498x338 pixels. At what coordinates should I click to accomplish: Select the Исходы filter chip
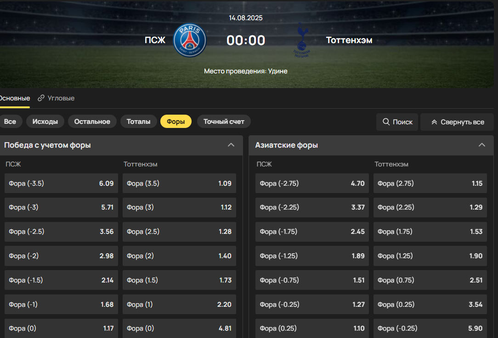coord(45,122)
